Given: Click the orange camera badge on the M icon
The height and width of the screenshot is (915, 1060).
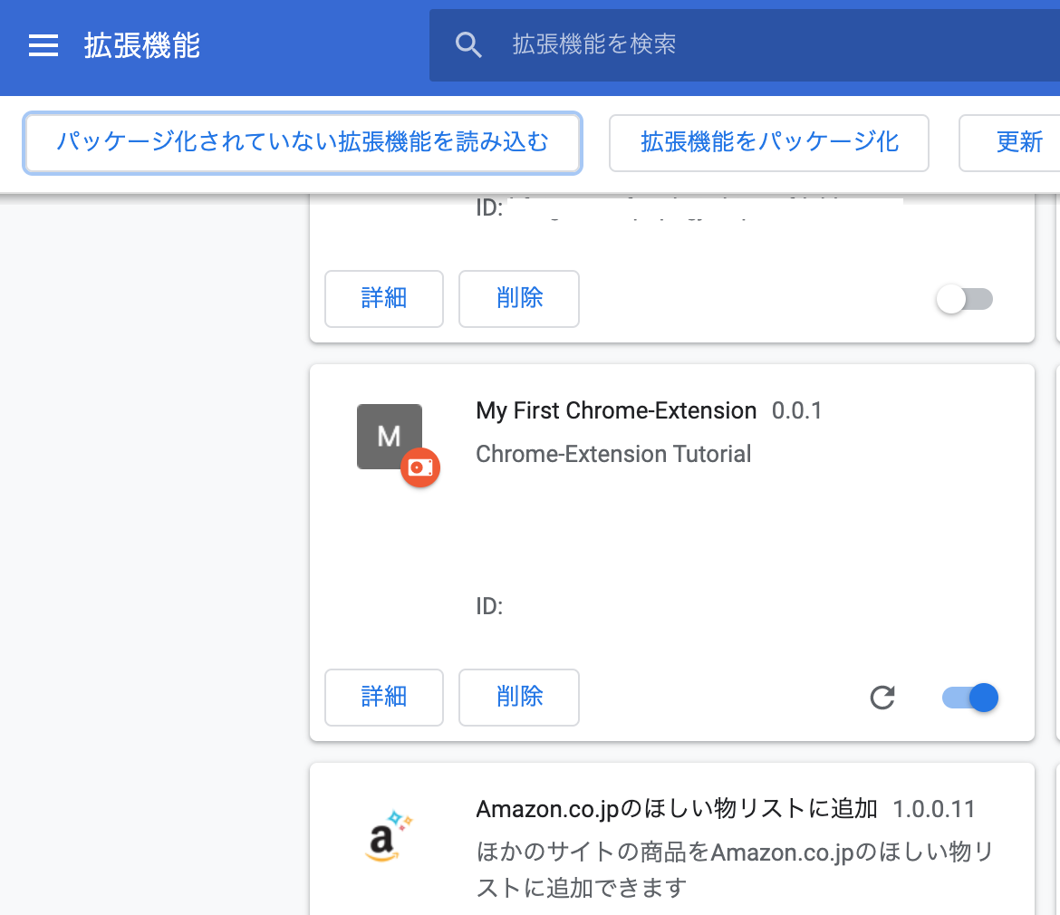Looking at the screenshot, I should click(x=419, y=467).
